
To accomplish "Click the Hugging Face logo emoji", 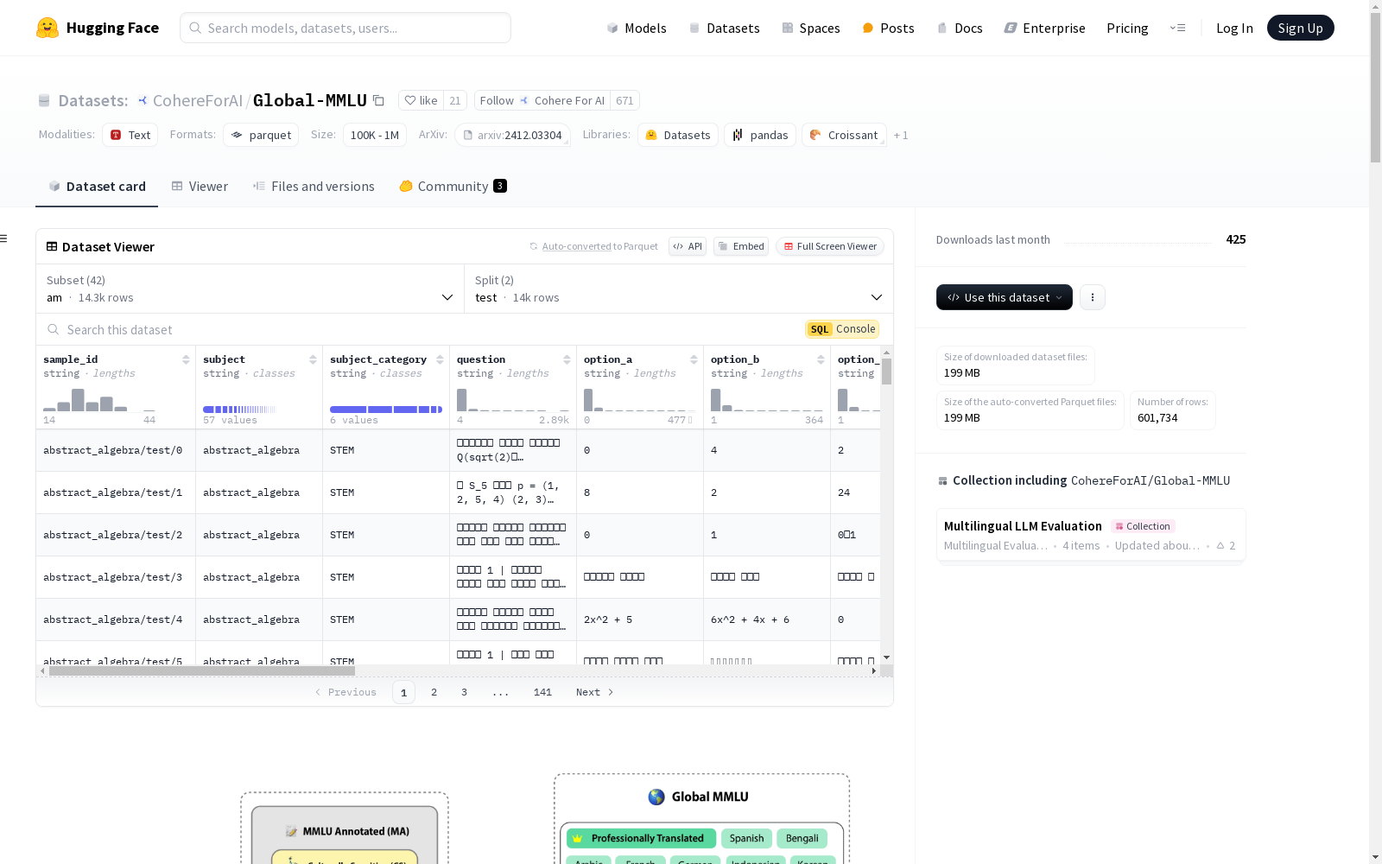I will coord(48,28).
